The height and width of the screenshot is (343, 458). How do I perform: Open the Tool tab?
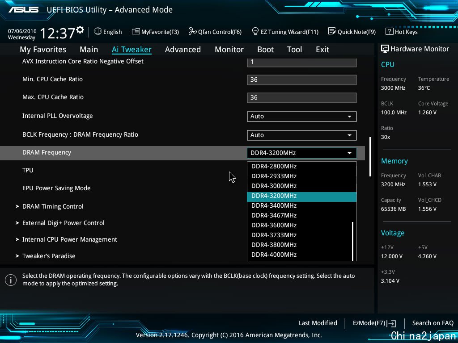294,50
